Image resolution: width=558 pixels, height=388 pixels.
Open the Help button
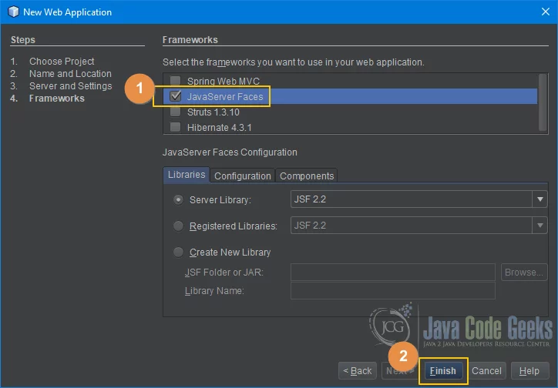[529, 370]
